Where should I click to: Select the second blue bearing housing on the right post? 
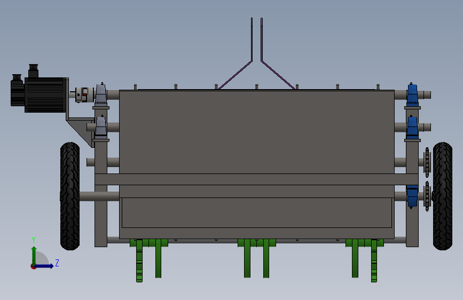pyautogui.click(x=412, y=127)
